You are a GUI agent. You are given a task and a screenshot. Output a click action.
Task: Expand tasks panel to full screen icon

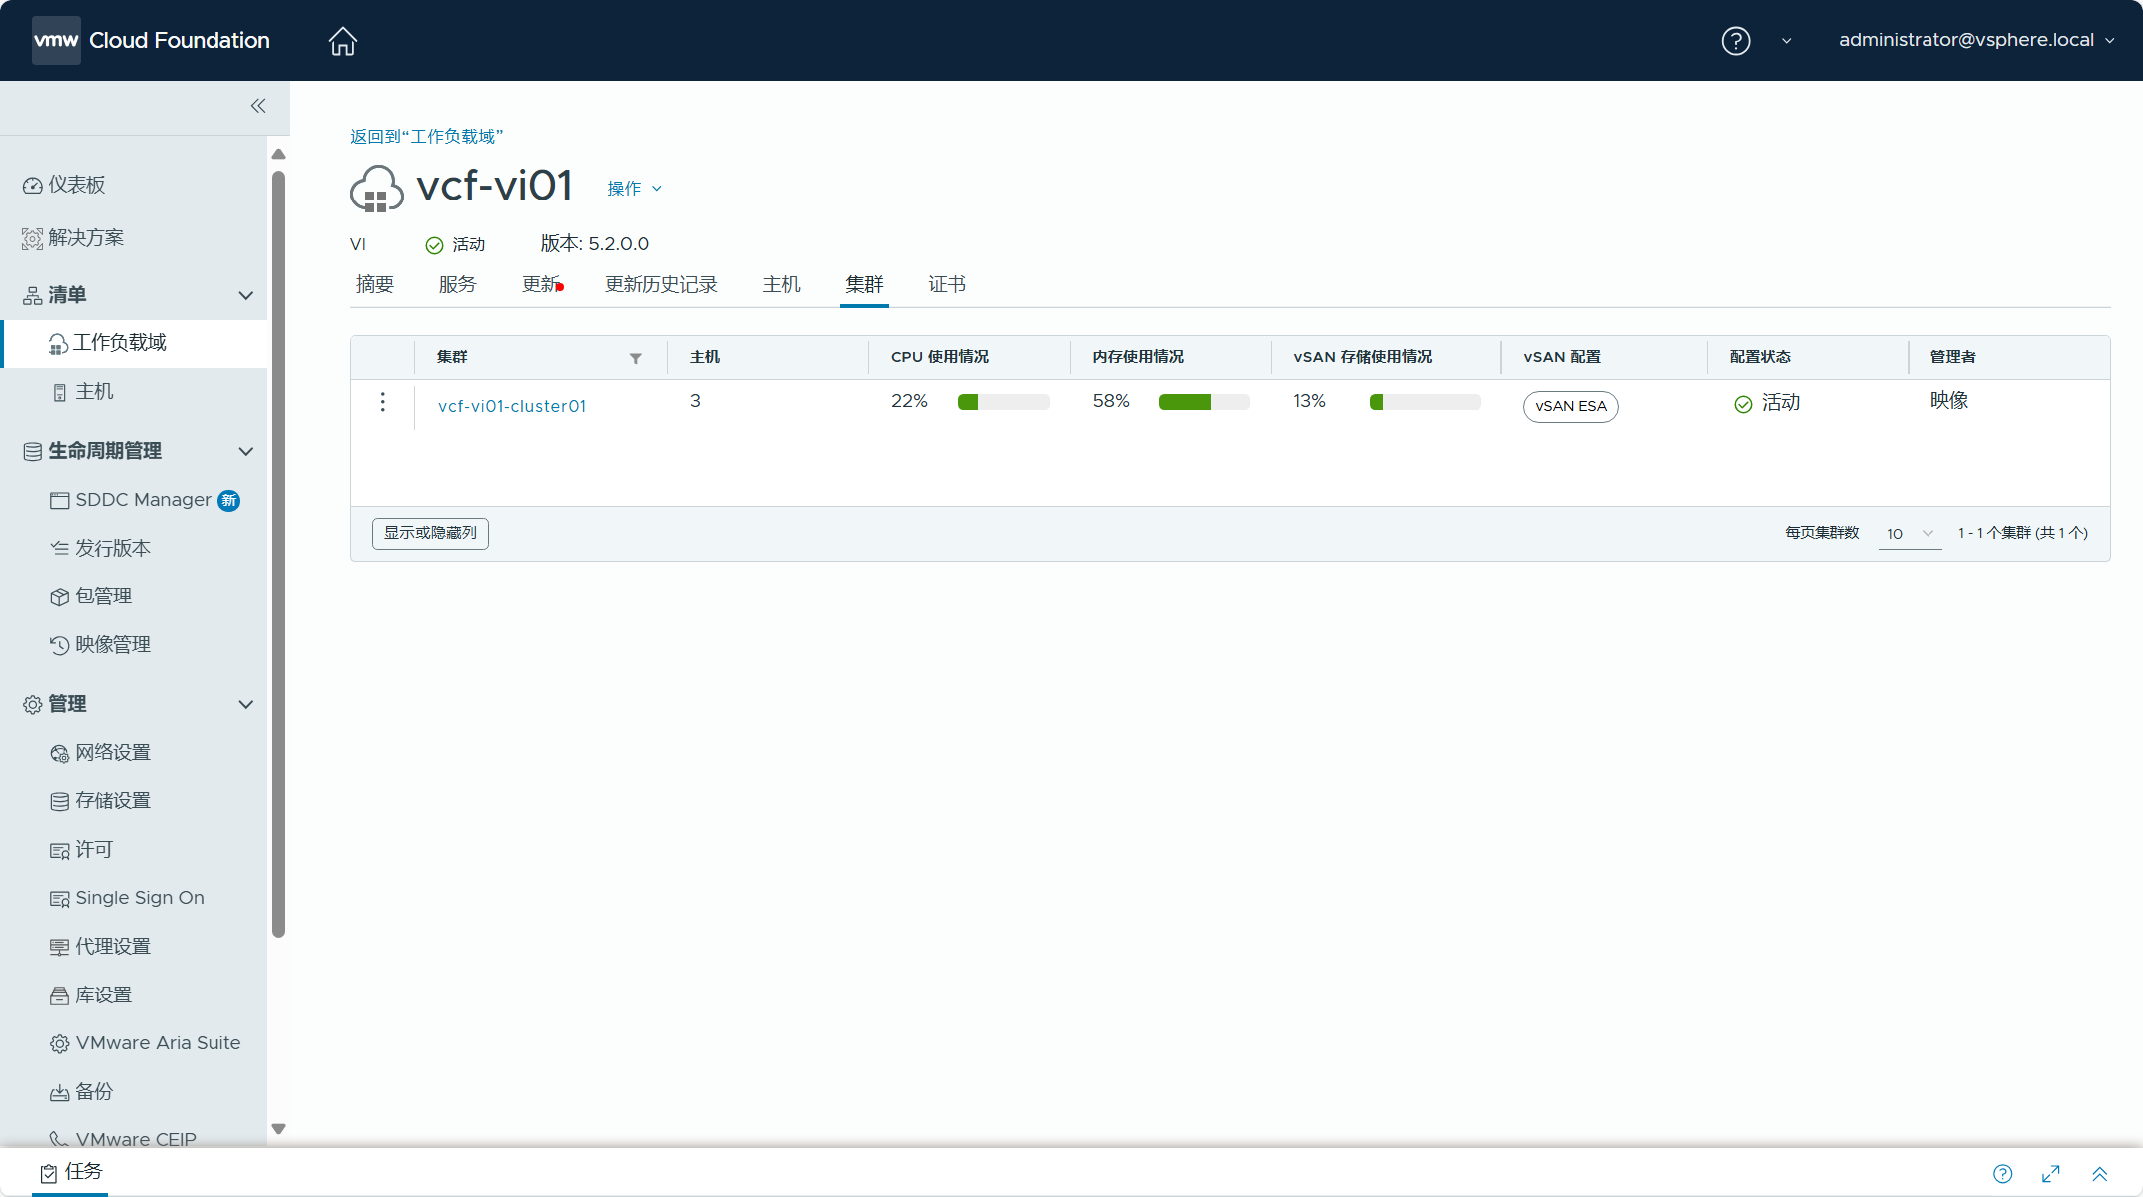click(x=2051, y=1174)
